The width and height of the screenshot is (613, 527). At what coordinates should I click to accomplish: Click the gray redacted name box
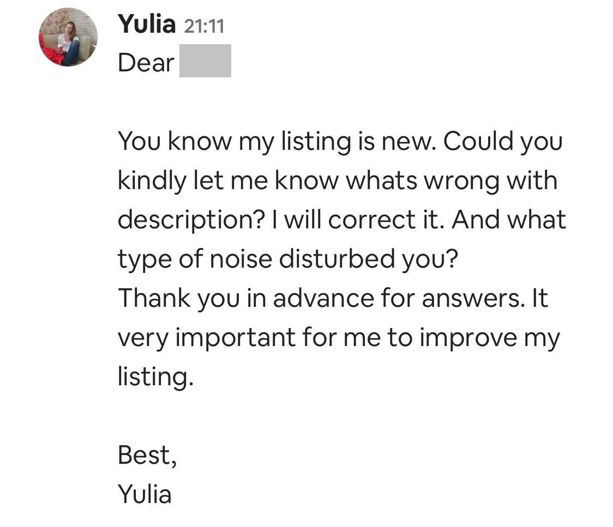pyautogui.click(x=205, y=60)
